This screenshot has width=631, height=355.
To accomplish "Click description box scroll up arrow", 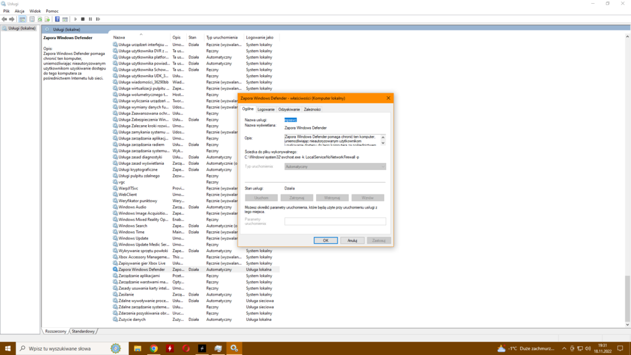I will coord(383,138).
